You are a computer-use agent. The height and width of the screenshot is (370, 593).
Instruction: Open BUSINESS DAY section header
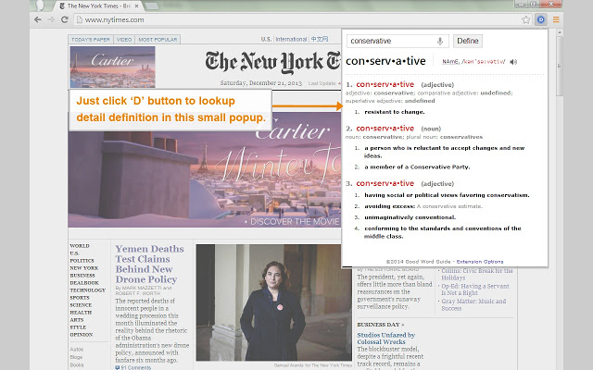[381, 325]
